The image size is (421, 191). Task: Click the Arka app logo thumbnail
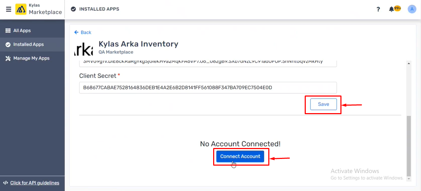(x=83, y=49)
